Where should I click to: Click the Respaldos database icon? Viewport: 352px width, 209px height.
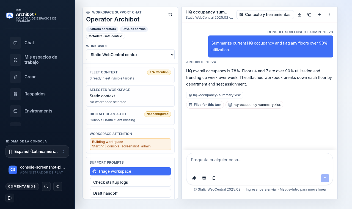click(x=15, y=94)
